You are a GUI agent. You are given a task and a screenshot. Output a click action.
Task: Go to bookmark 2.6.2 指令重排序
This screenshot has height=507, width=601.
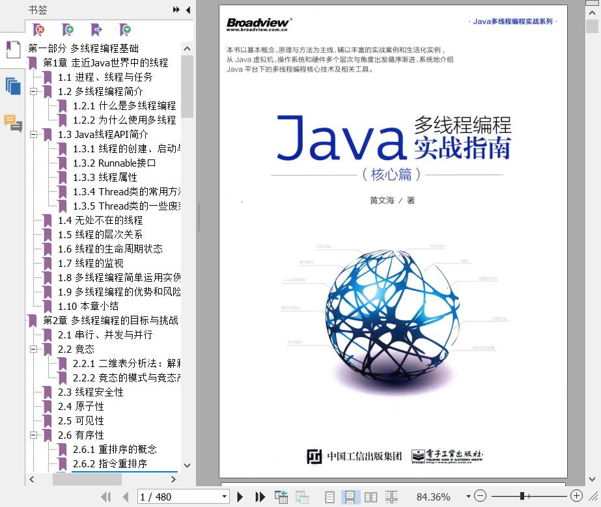click(110, 464)
